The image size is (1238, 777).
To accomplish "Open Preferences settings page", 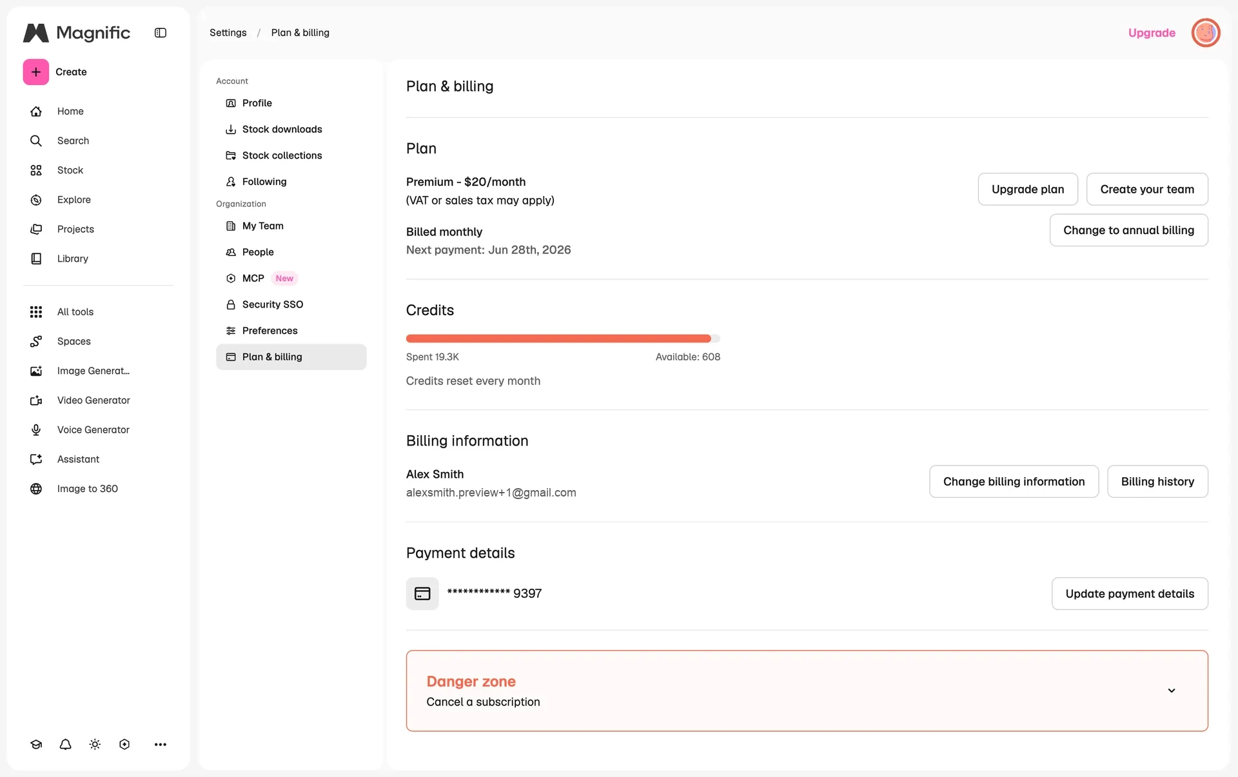I will [x=291, y=331].
